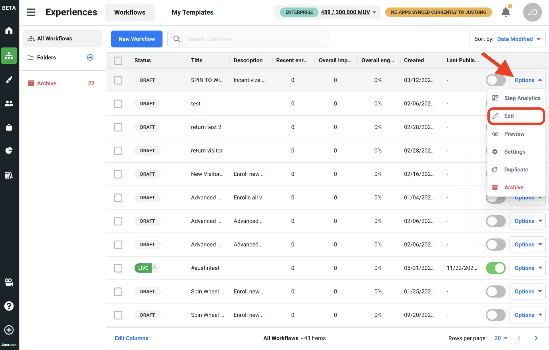The width and height of the screenshot is (549, 350).
Task: Check the return visitor row checkbox
Action: pyautogui.click(x=118, y=151)
